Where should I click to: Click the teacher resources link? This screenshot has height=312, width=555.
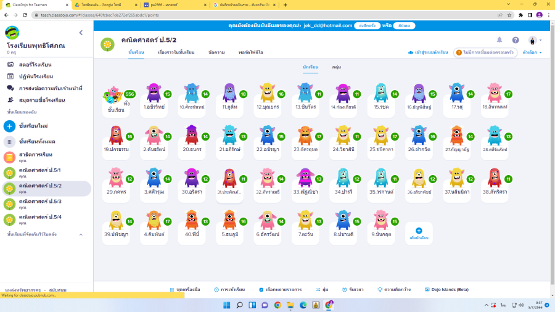(x=23, y=290)
